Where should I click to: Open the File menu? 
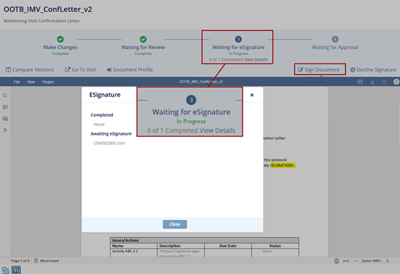(17, 82)
